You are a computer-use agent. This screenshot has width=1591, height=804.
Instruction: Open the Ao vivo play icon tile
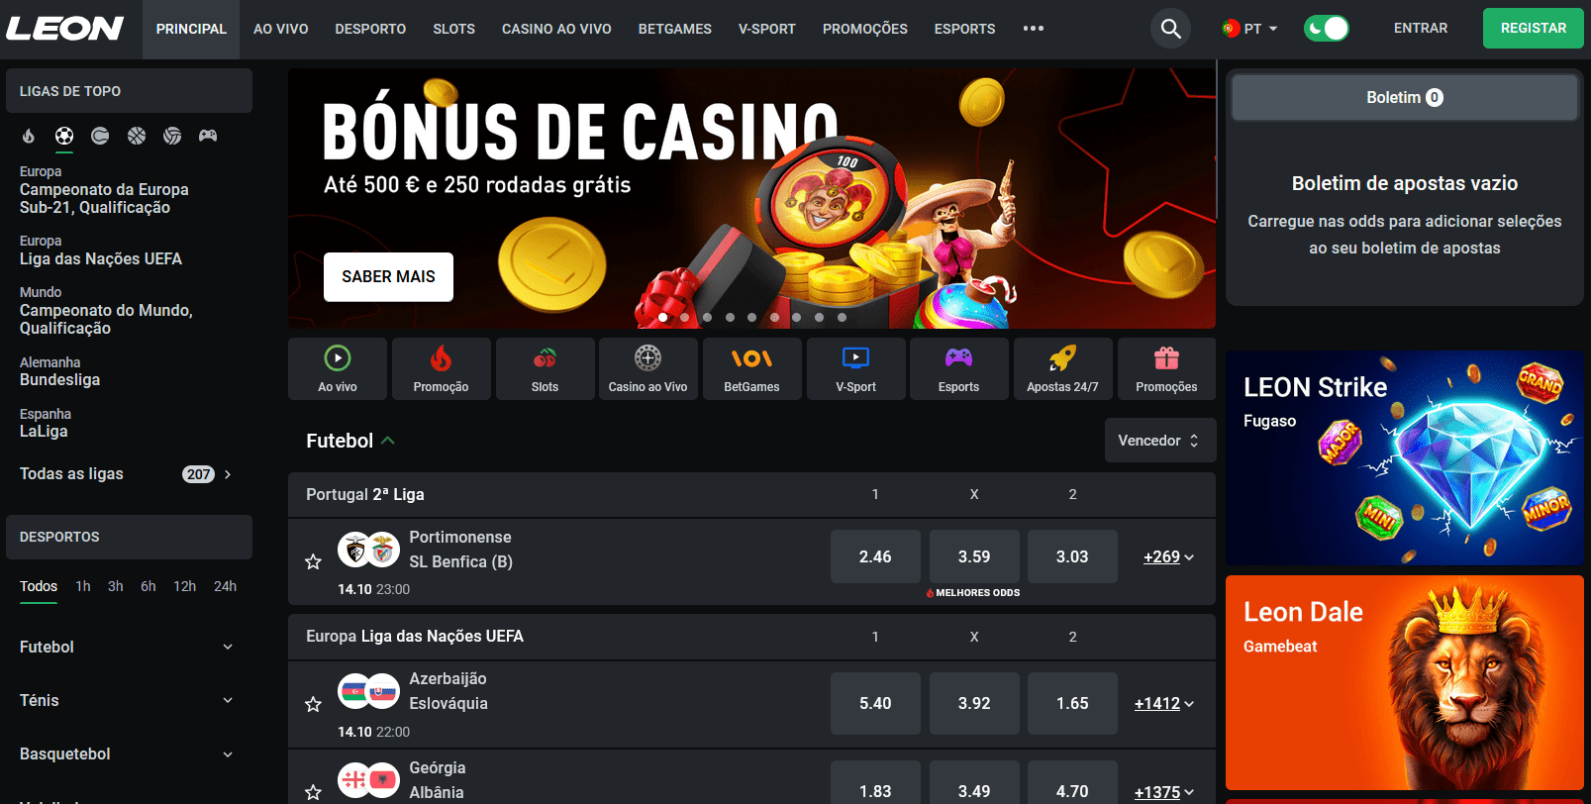tap(338, 368)
